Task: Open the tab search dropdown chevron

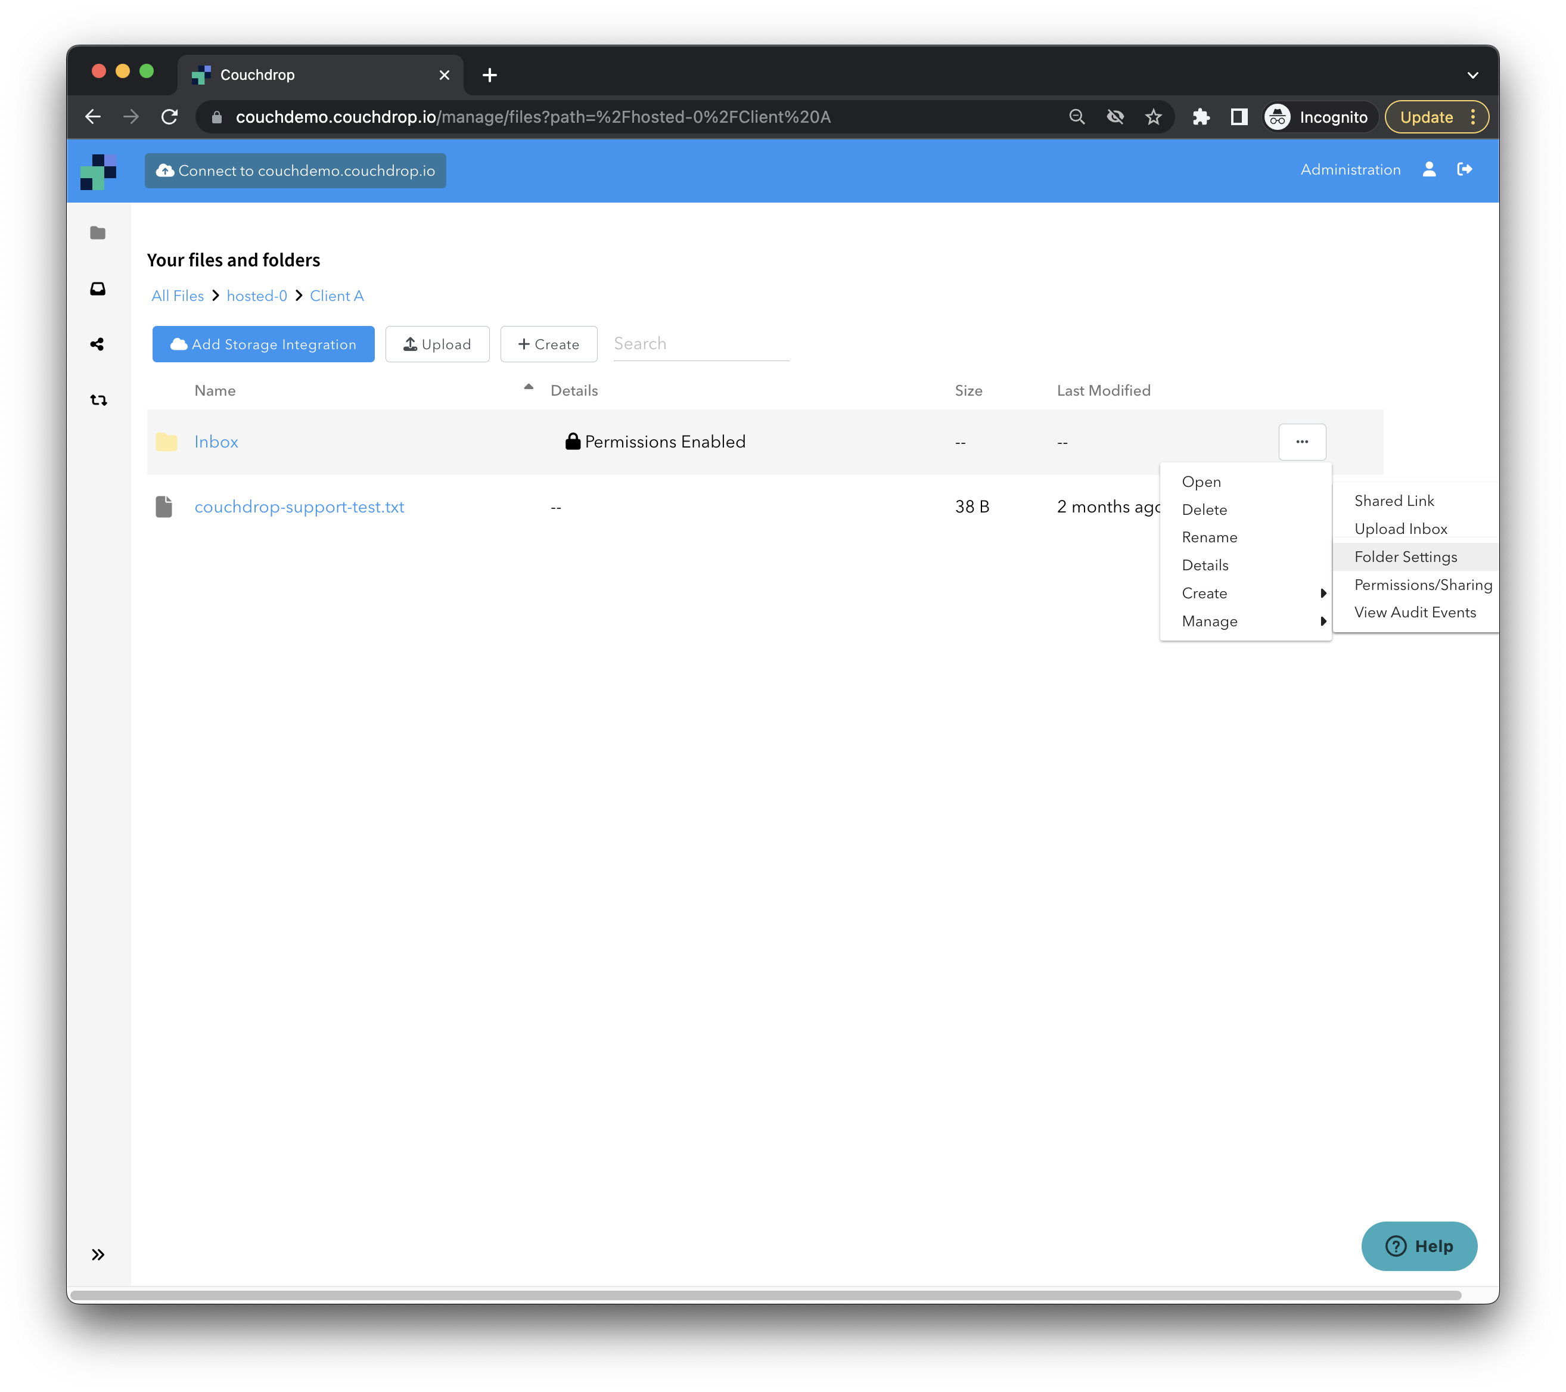Action: (1472, 74)
